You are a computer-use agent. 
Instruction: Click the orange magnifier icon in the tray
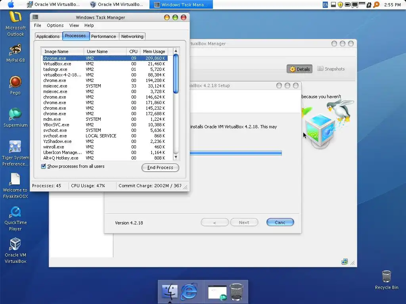pyautogui.click(x=377, y=5)
